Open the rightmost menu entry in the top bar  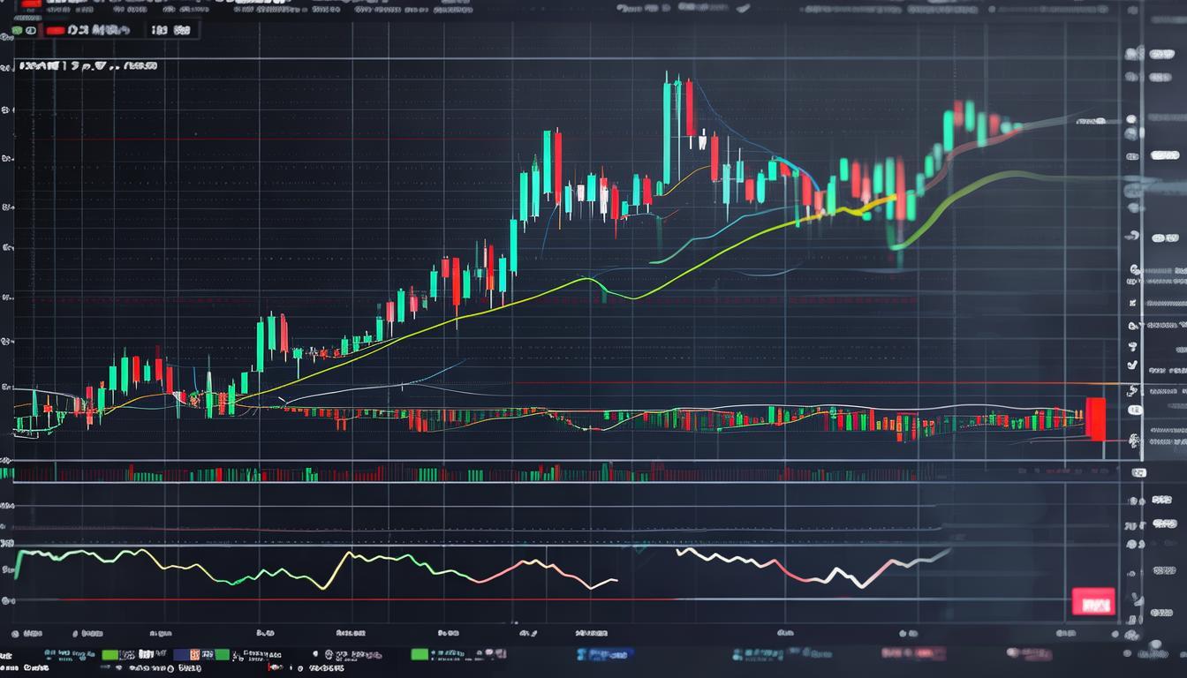[x=1148, y=9]
